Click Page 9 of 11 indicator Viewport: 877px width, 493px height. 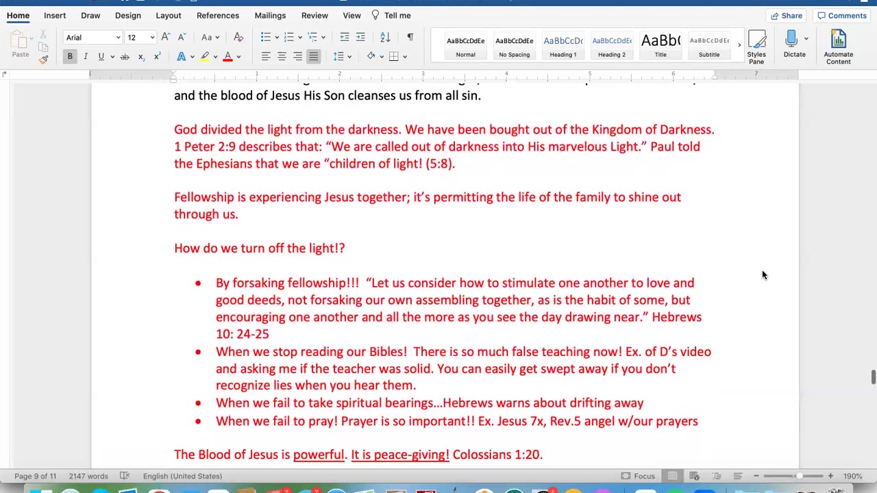[x=35, y=476]
